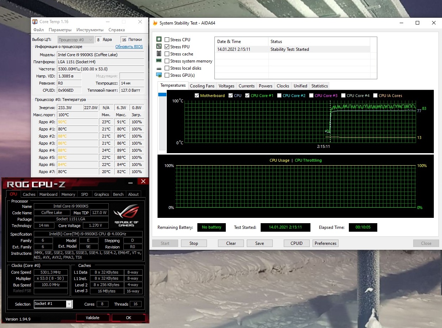Switch to the Currents tab

pos(247,86)
